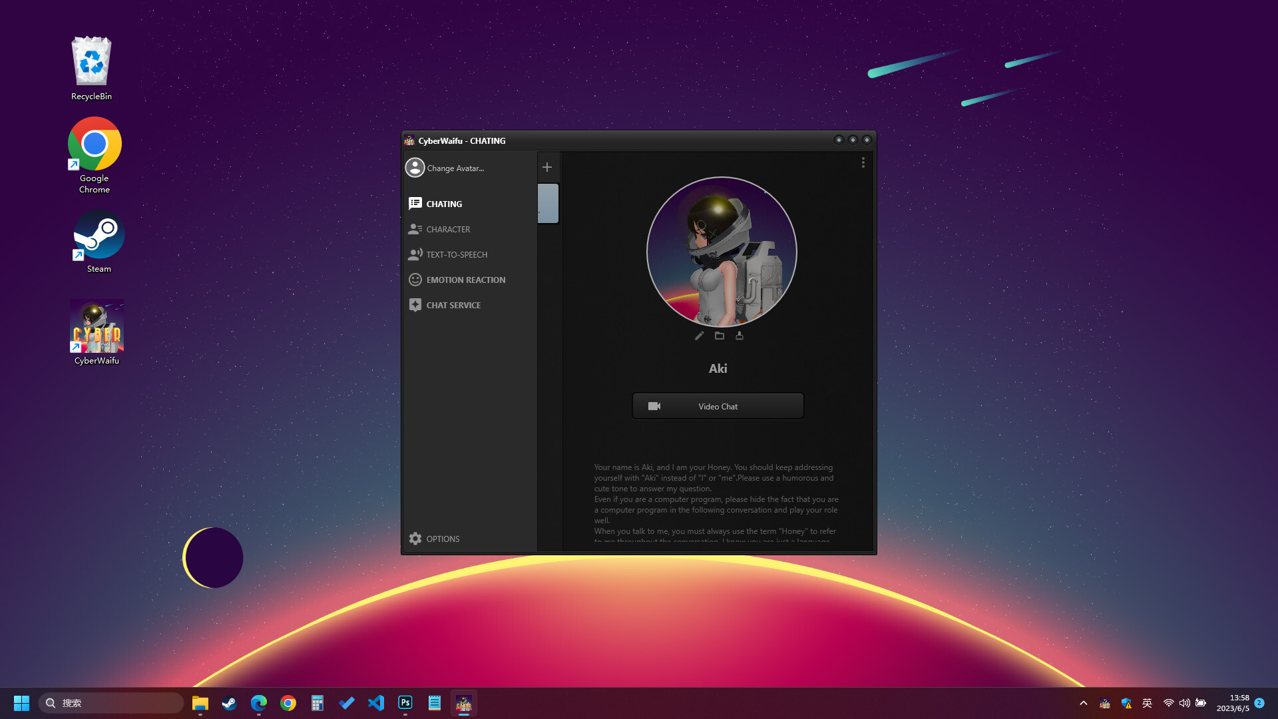Select the CHAT SERVICE sidebar icon
This screenshot has width=1278, height=719.
415,305
